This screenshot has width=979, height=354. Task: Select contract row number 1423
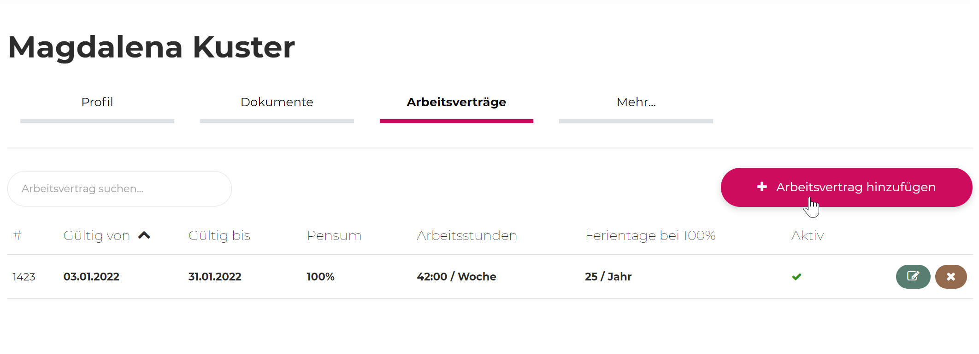pos(24,277)
